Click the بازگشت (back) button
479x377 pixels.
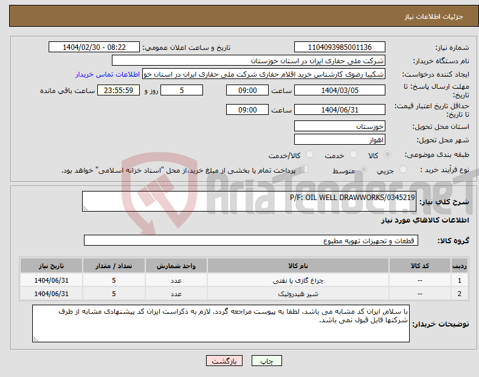pos(224,361)
